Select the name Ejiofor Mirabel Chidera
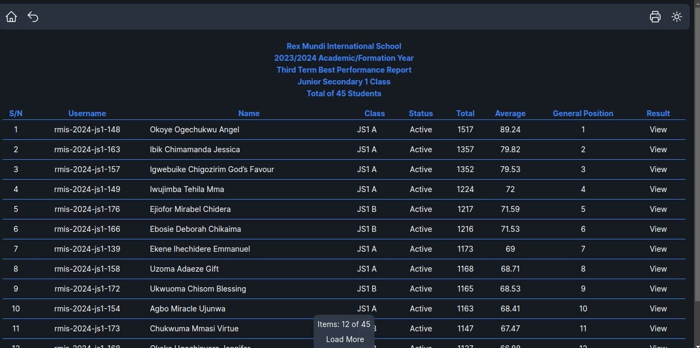This screenshot has width=700, height=348. [190, 209]
